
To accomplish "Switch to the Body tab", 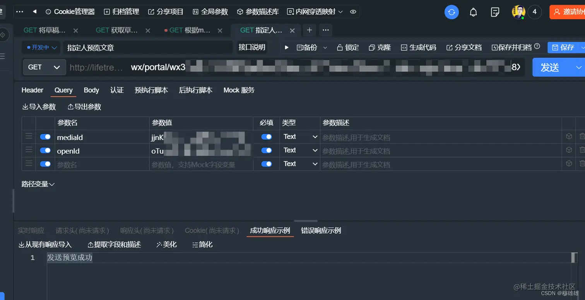I will point(91,90).
